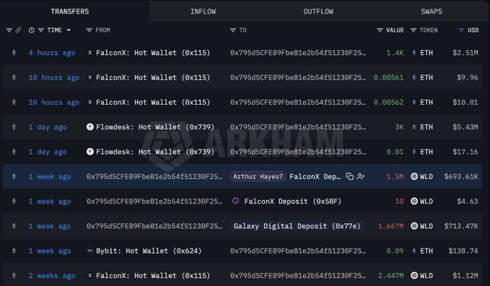Image resolution: width=490 pixels, height=286 pixels.
Task: Open the USD column filter
Action: click(461, 30)
